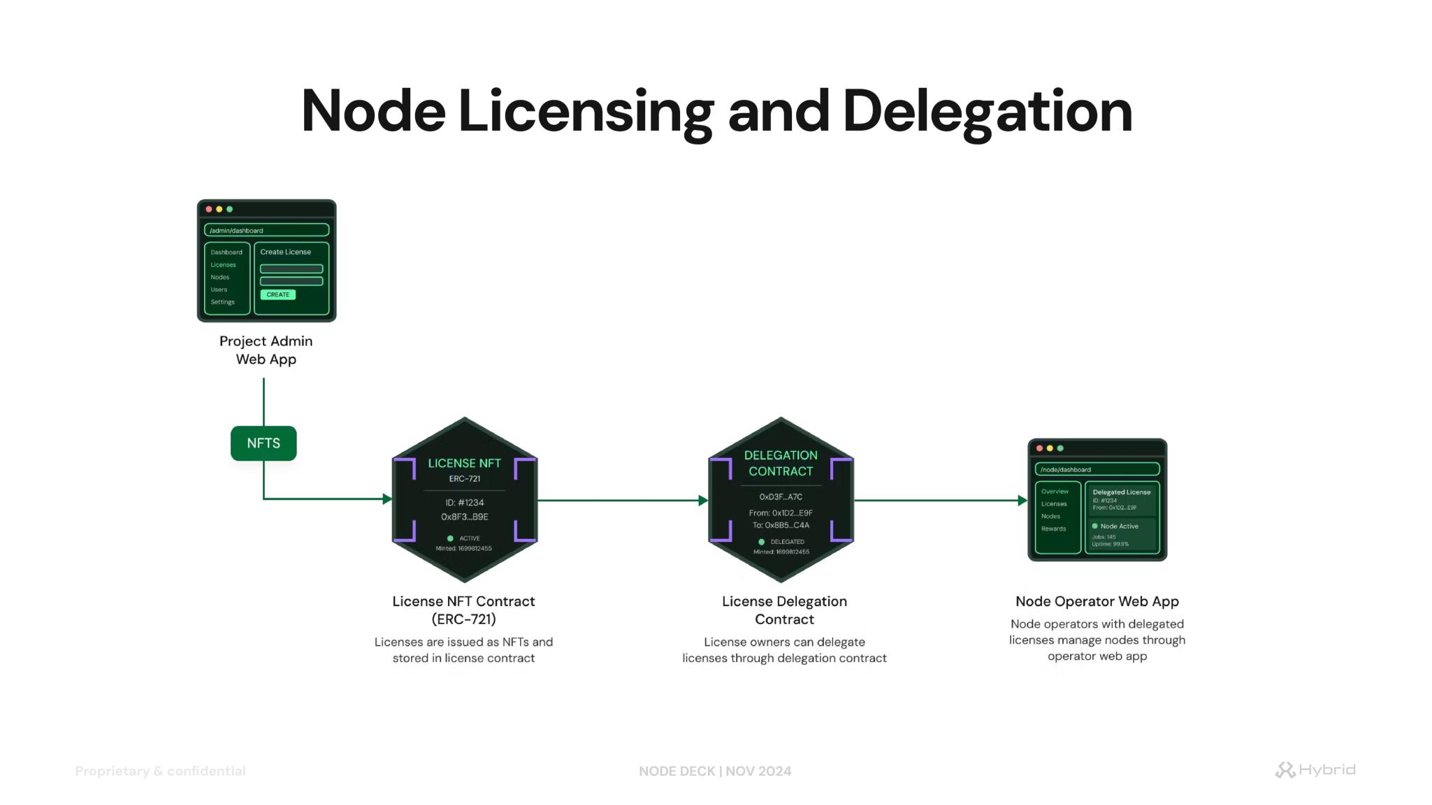Open Dashboard in the admin sidebar
1432x805 pixels.
coord(226,252)
